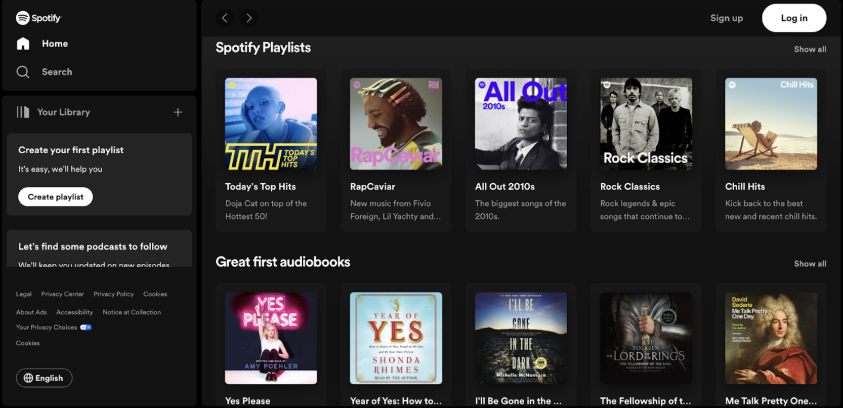Open the Notice at Collection link
843x408 pixels.
click(x=132, y=312)
